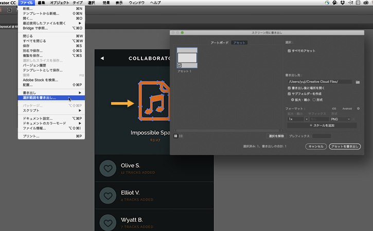Open the 効果 menu

click(x=106, y=3)
